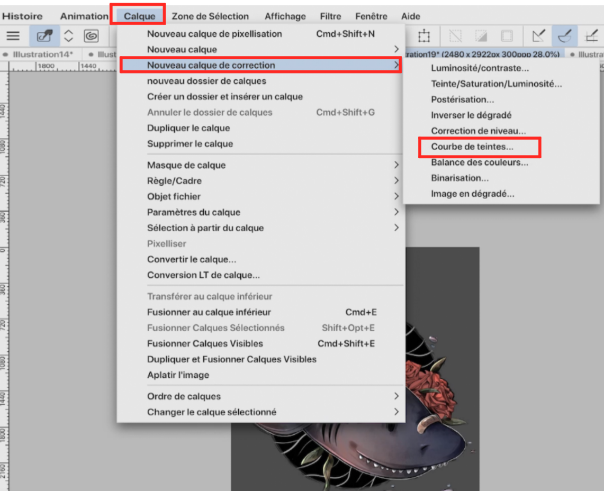The height and width of the screenshot is (491, 604).
Task: Expand the Masque de calque submenu
Action: (x=261, y=165)
